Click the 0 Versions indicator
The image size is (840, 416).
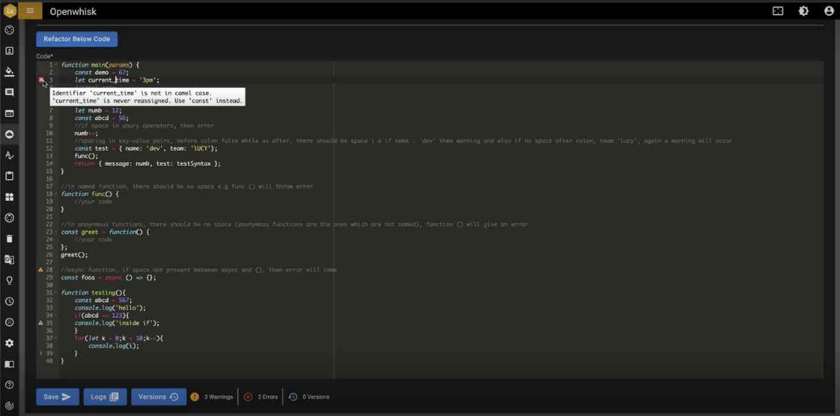(x=309, y=397)
